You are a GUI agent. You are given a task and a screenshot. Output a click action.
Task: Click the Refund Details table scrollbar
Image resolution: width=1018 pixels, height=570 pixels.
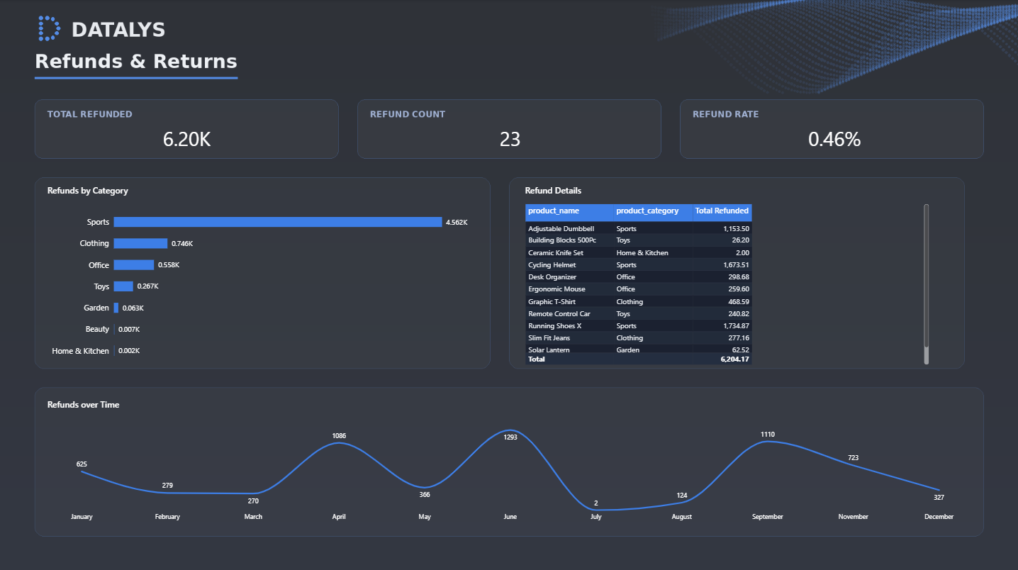tap(926, 284)
